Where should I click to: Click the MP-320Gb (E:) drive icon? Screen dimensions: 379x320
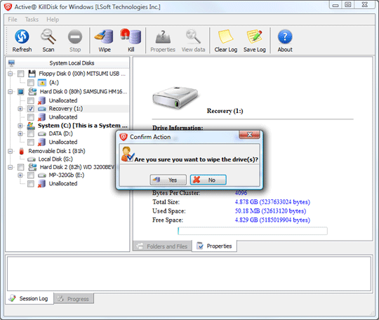pyautogui.click(x=42, y=175)
